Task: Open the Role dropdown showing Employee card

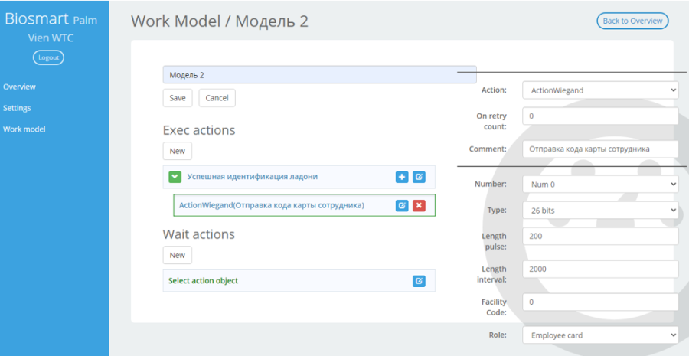Action: coord(600,335)
